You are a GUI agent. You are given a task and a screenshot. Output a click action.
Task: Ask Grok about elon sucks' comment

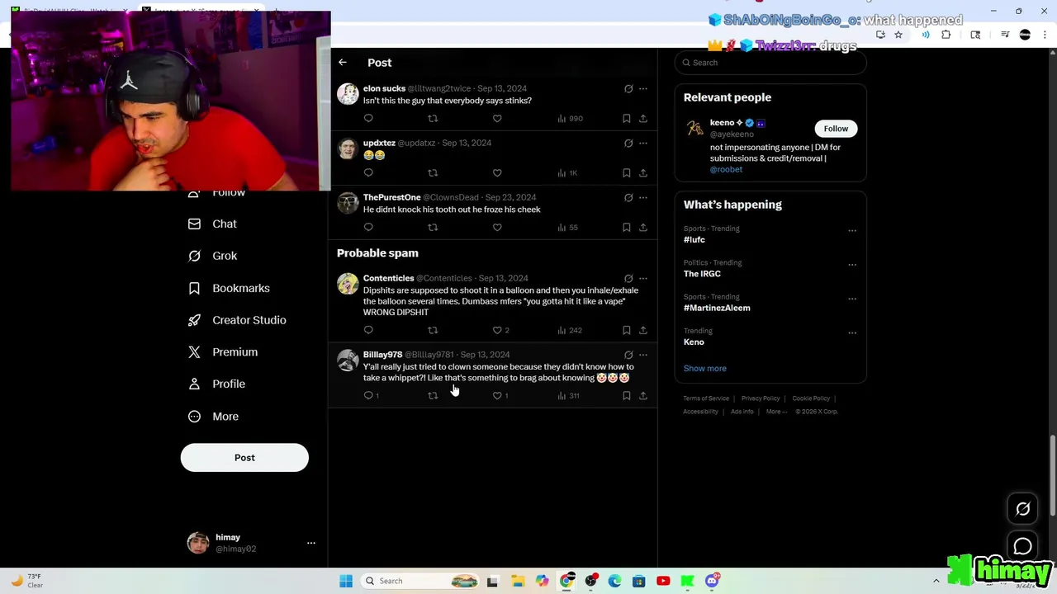point(628,89)
